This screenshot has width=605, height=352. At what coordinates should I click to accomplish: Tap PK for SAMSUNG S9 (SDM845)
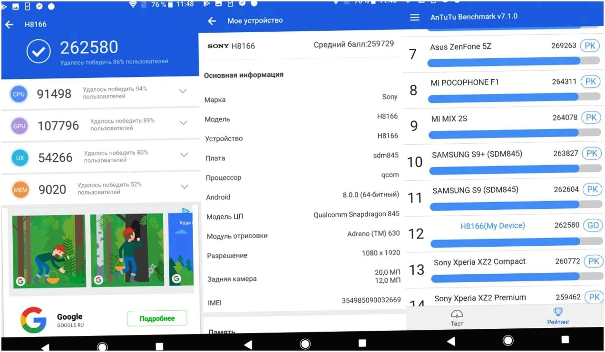(x=592, y=189)
